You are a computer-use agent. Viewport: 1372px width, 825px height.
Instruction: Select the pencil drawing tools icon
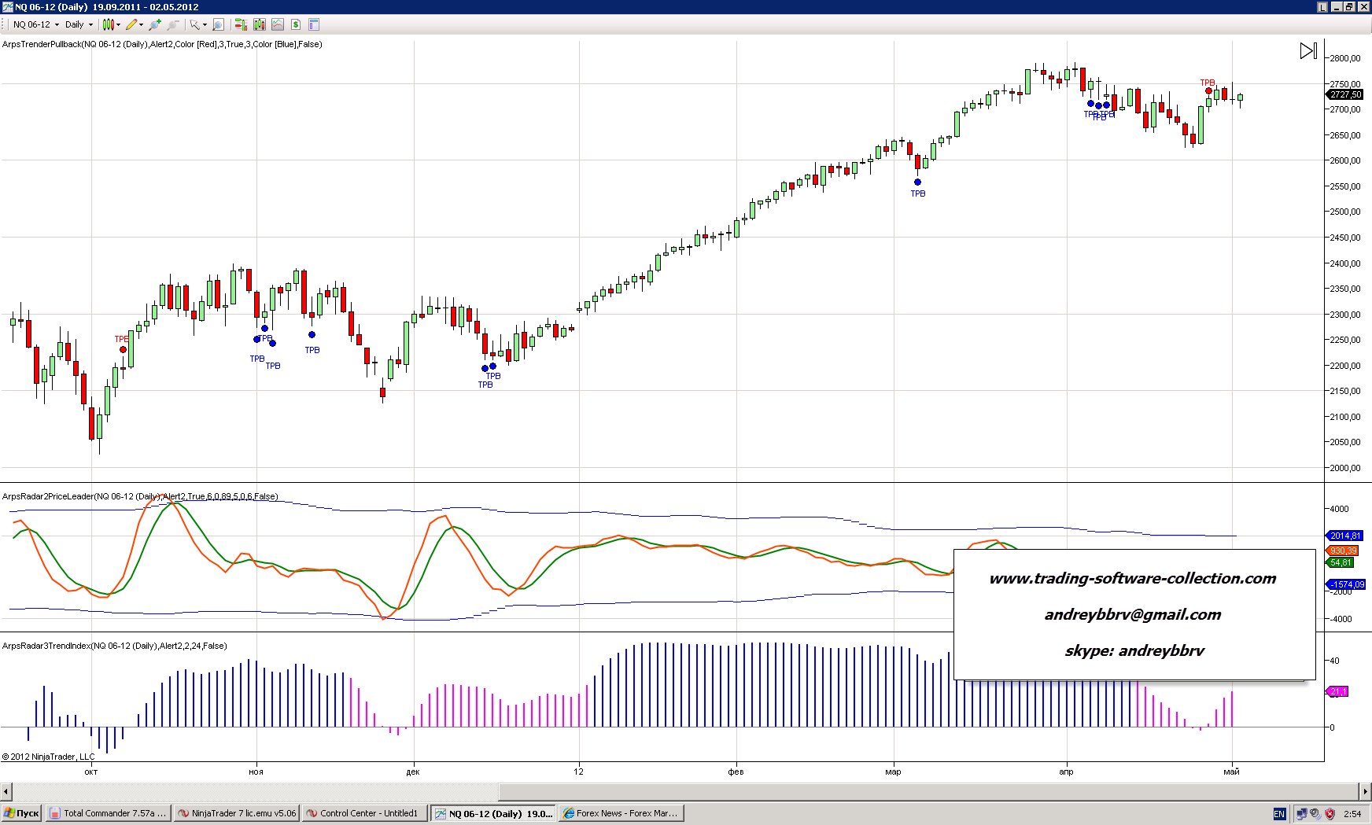pyautogui.click(x=131, y=24)
